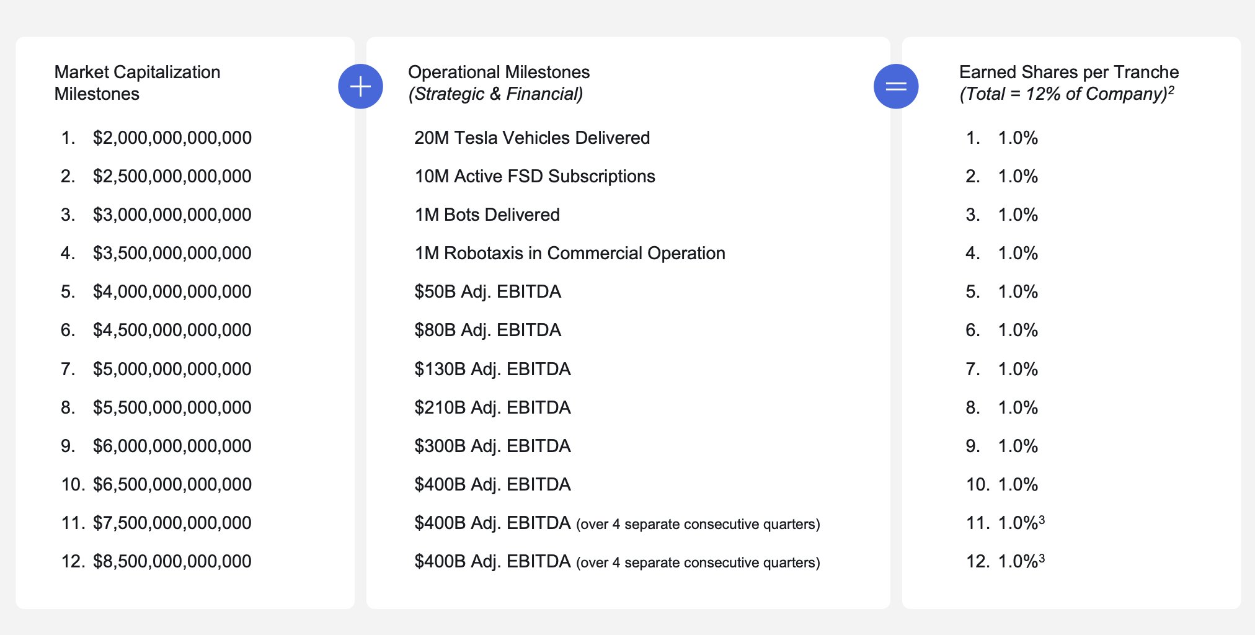Select the $300B Adj. EBITDA line
The image size is (1255, 635).
[492, 446]
